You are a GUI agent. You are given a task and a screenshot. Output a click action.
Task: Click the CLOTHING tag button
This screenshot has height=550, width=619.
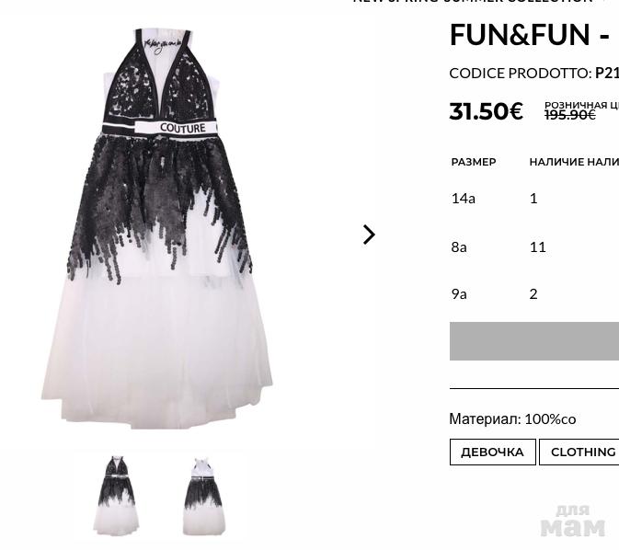click(x=579, y=453)
